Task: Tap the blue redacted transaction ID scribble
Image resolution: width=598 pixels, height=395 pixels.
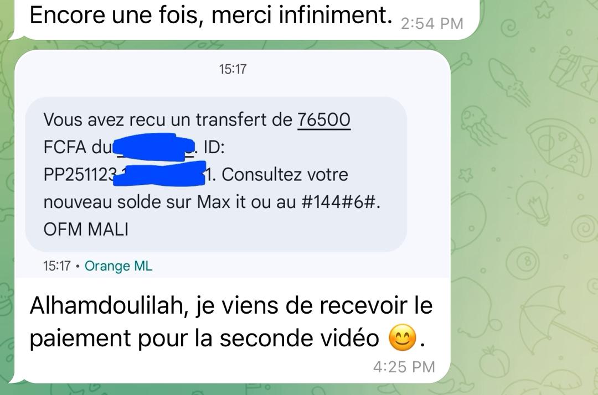Action: [x=159, y=174]
